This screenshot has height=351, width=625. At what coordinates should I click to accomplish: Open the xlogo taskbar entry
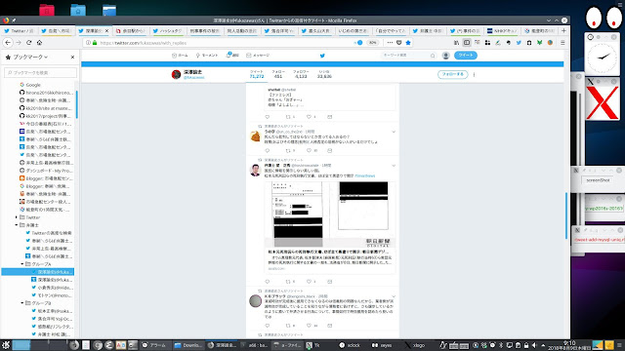414,345
